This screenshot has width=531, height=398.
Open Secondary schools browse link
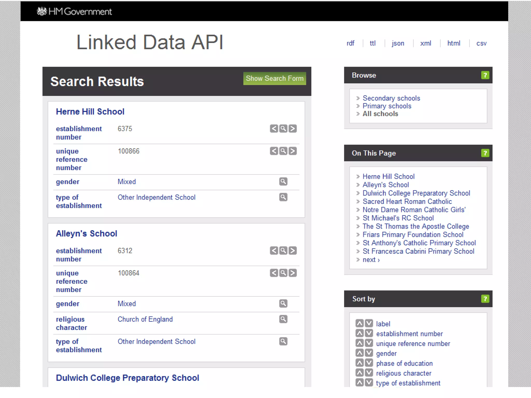pyautogui.click(x=391, y=98)
